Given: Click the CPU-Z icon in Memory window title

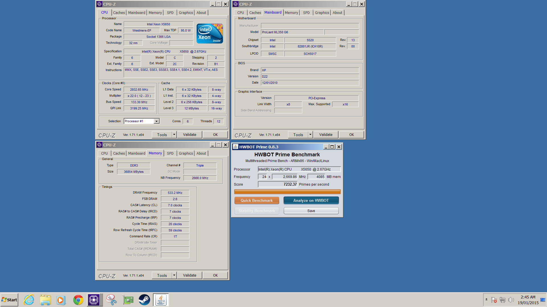Looking at the screenshot, I should pos(99,145).
